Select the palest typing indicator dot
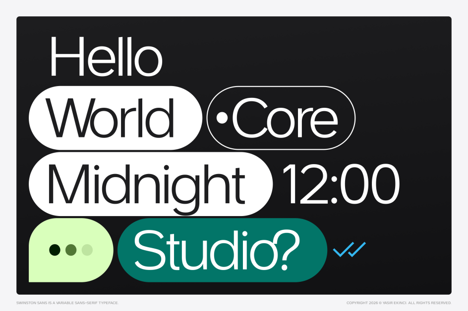The height and width of the screenshot is (311, 468). [87, 250]
